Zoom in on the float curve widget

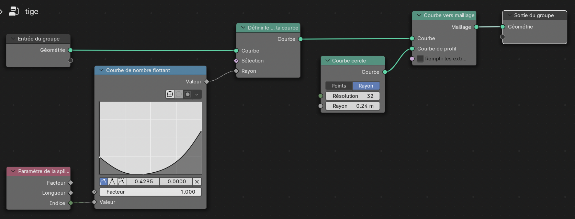pos(170,94)
